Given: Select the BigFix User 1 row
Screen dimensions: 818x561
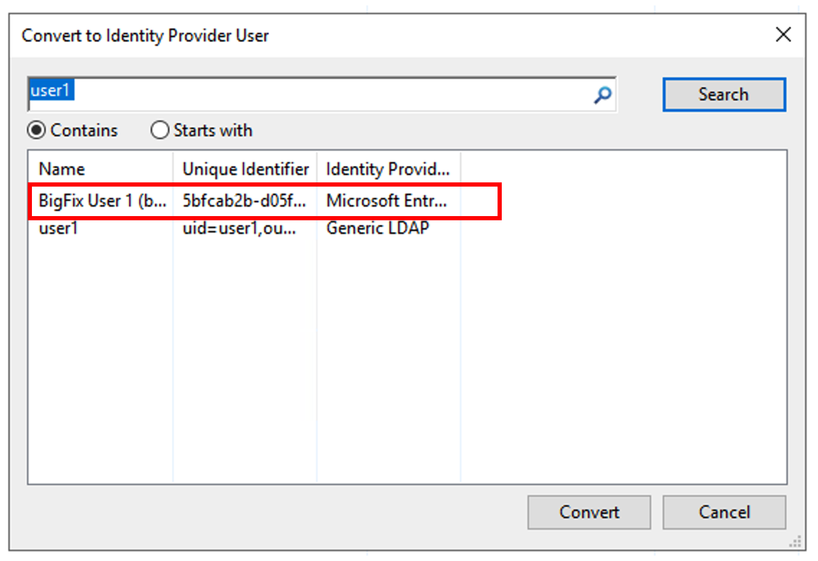Looking at the screenshot, I should tap(102, 201).
